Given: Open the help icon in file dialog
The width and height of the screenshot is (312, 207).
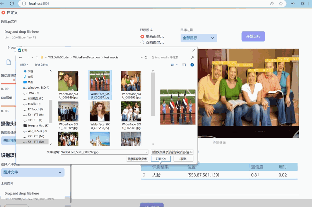Looking at the screenshot, I should coord(192,65).
